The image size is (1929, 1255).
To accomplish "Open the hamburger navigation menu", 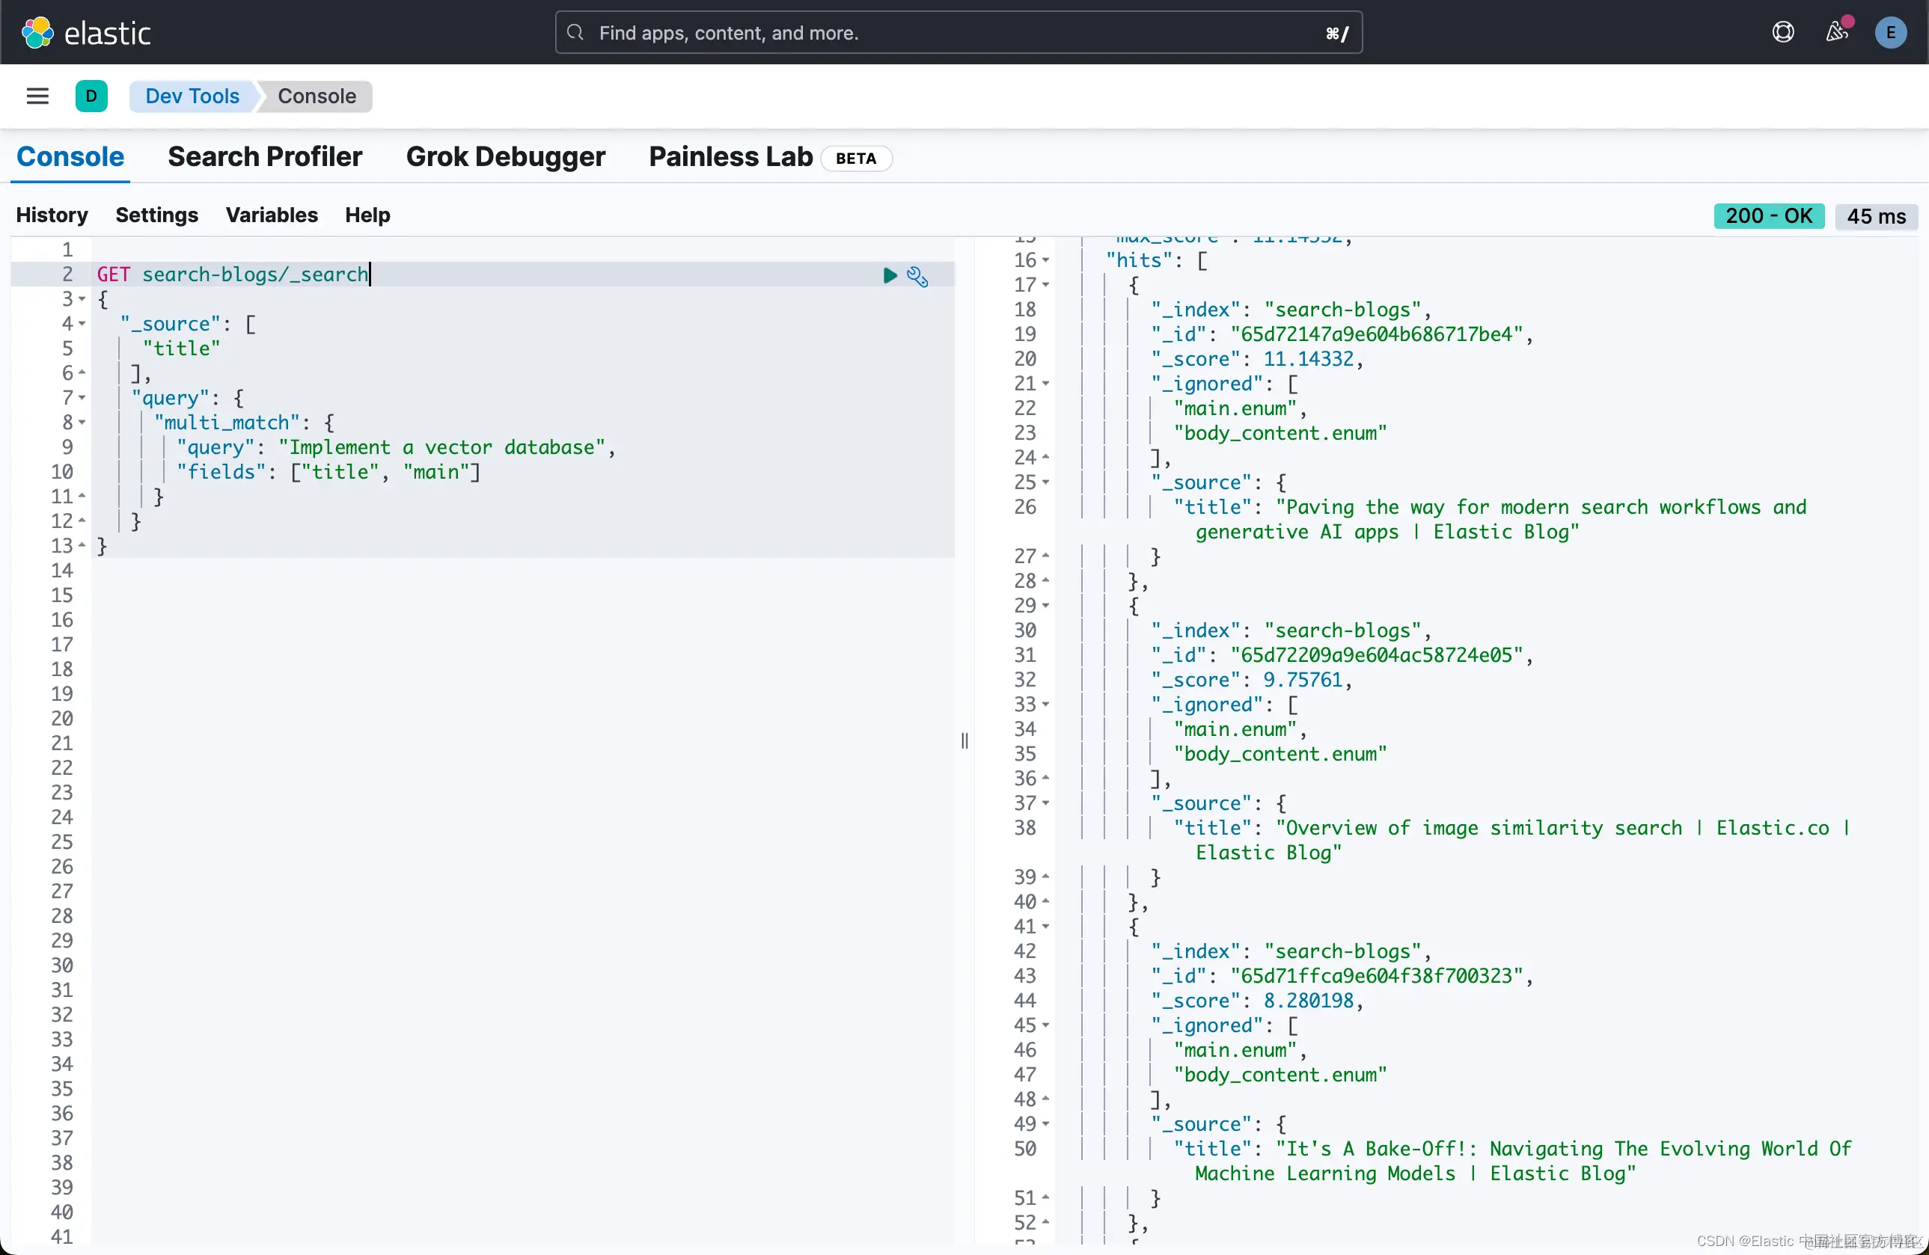I will (x=37, y=96).
